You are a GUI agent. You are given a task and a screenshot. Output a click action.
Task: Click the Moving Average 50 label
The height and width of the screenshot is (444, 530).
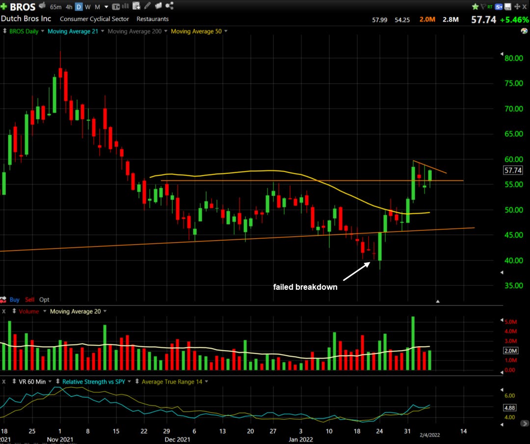[196, 31]
